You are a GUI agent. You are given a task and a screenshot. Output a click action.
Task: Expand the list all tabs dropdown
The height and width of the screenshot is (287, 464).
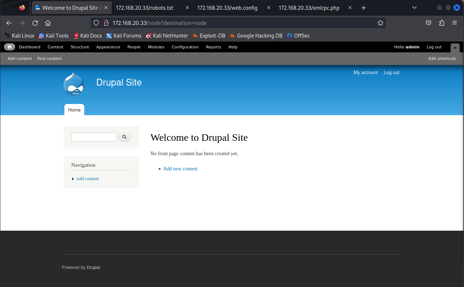click(x=414, y=8)
